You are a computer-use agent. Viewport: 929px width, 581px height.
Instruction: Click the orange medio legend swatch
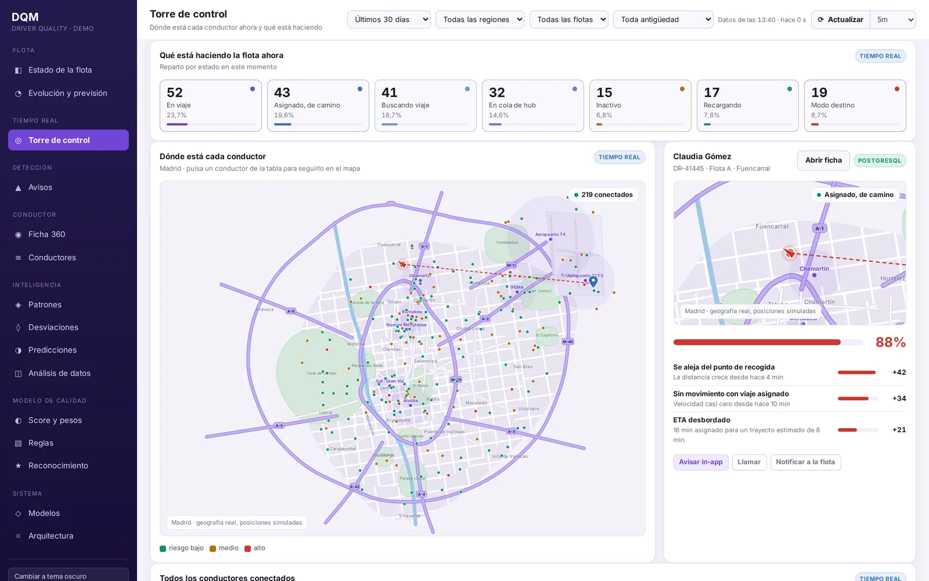click(x=213, y=548)
